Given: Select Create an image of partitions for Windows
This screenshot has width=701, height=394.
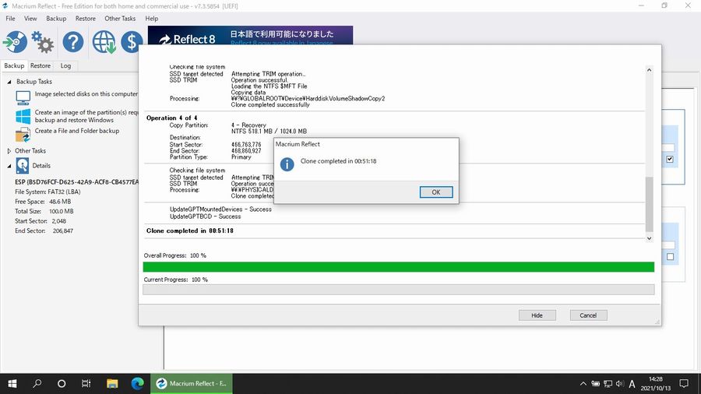Looking at the screenshot, I should coord(86,116).
